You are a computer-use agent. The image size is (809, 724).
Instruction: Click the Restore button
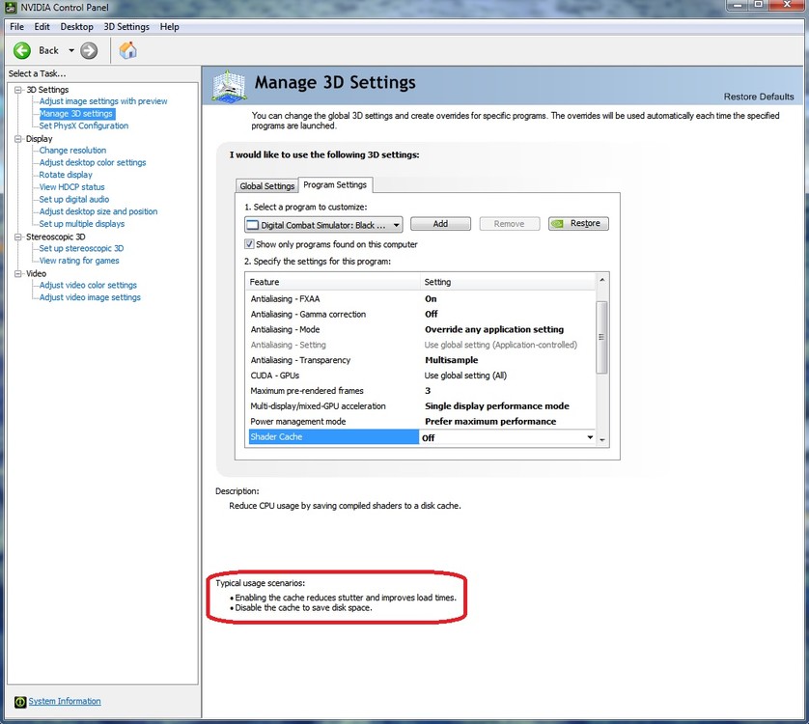(x=578, y=223)
